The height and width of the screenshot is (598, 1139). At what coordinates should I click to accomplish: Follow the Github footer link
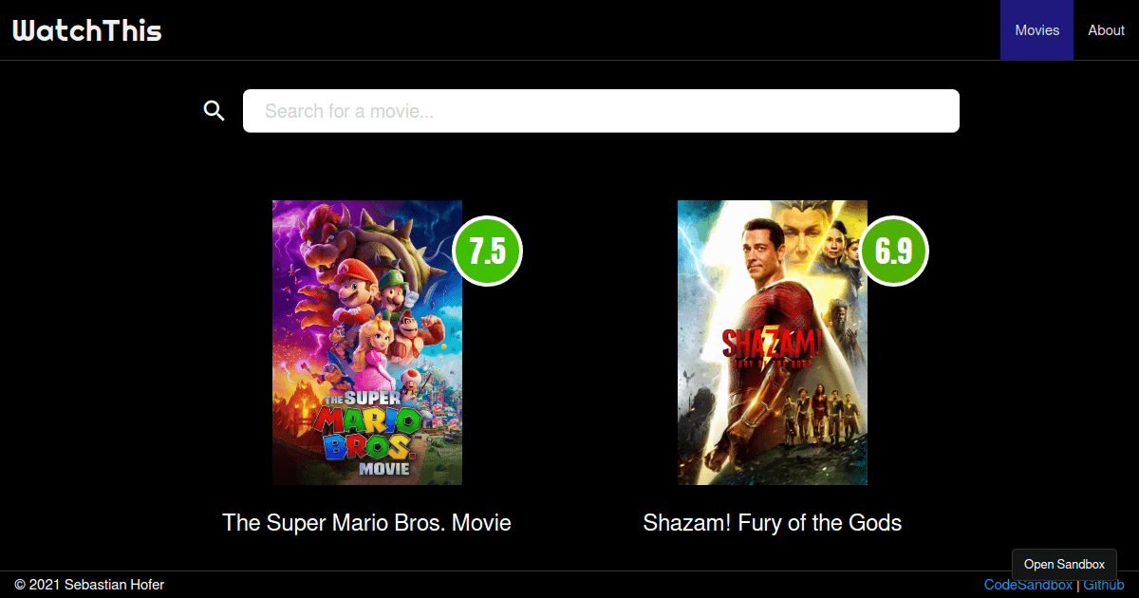(1104, 586)
